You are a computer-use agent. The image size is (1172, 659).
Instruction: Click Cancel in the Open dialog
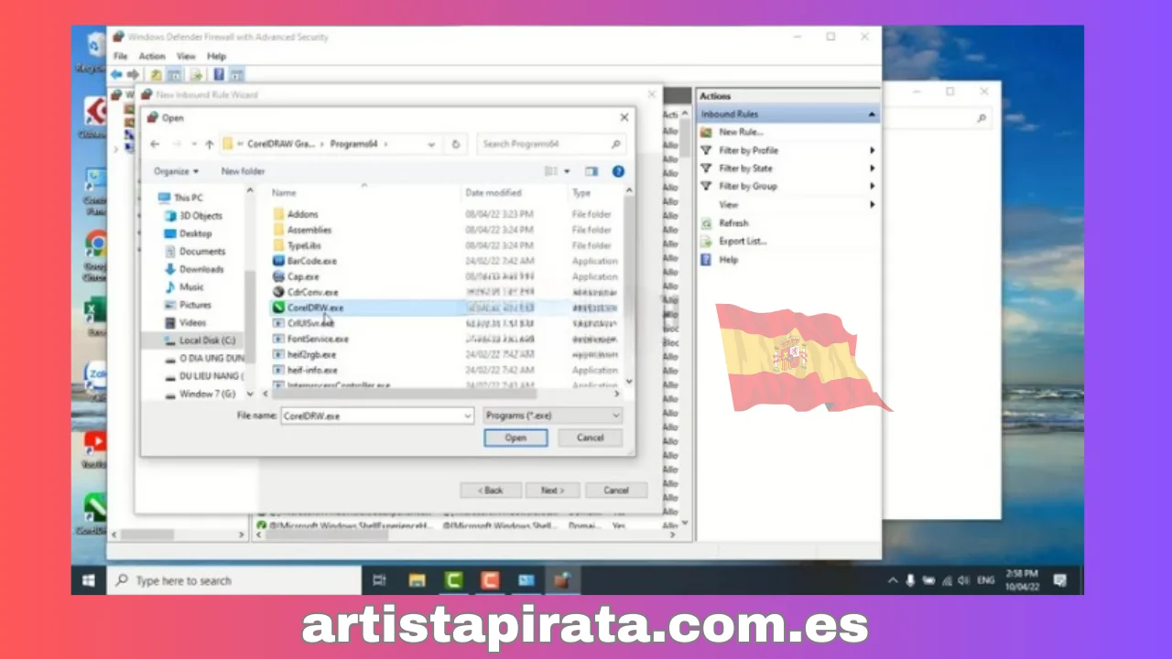tap(591, 438)
